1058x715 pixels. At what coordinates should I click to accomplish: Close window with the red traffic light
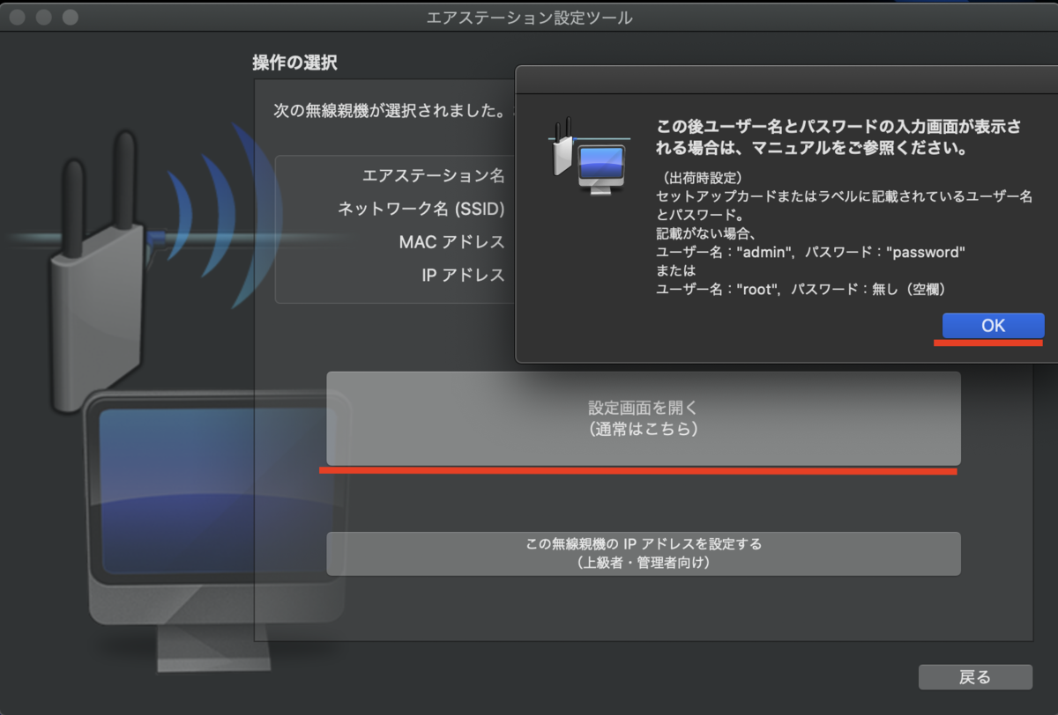point(18,17)
